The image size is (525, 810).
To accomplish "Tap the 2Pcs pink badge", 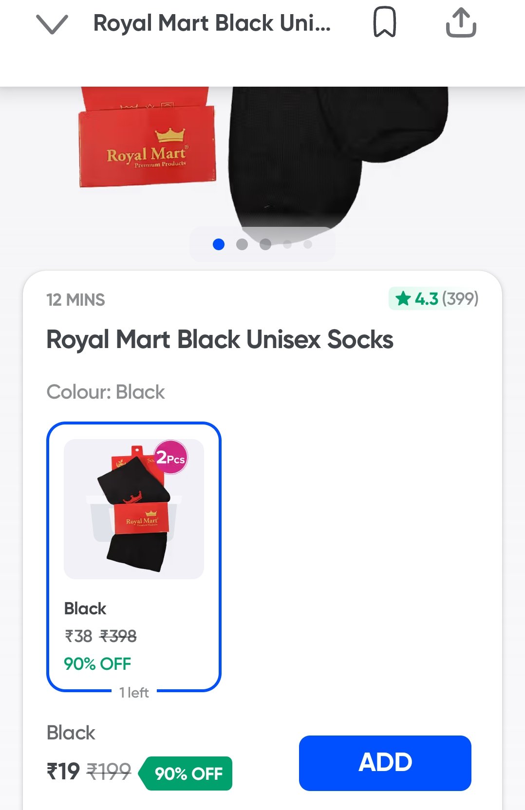I will 170,458.
